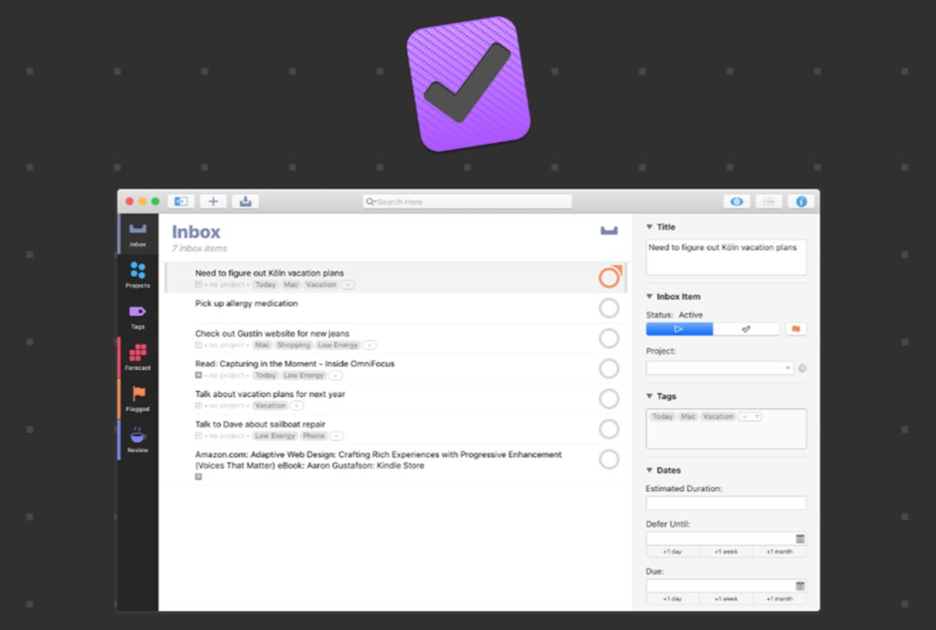Mark Talk about vacation plans done
The image size is (936, 630).
[609, 398]
